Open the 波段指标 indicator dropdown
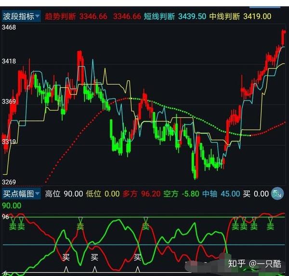Screen dimensions: 289x276 pos(21,16)
